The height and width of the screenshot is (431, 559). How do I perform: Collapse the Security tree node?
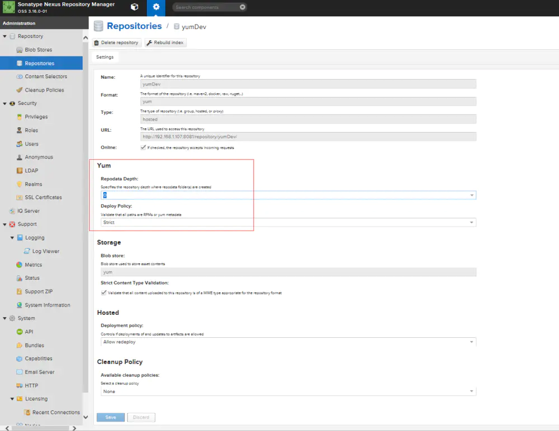click(4, 103)
